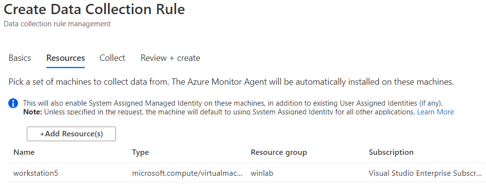The image size is (486, 185).
Task: Click the bold Note: label
Action: pos(33,112)
